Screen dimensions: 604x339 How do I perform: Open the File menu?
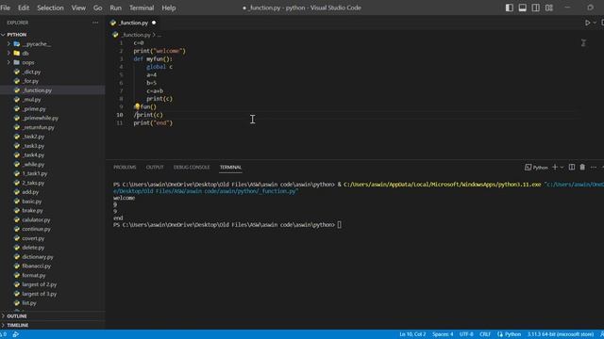click(x=6, y=8)
